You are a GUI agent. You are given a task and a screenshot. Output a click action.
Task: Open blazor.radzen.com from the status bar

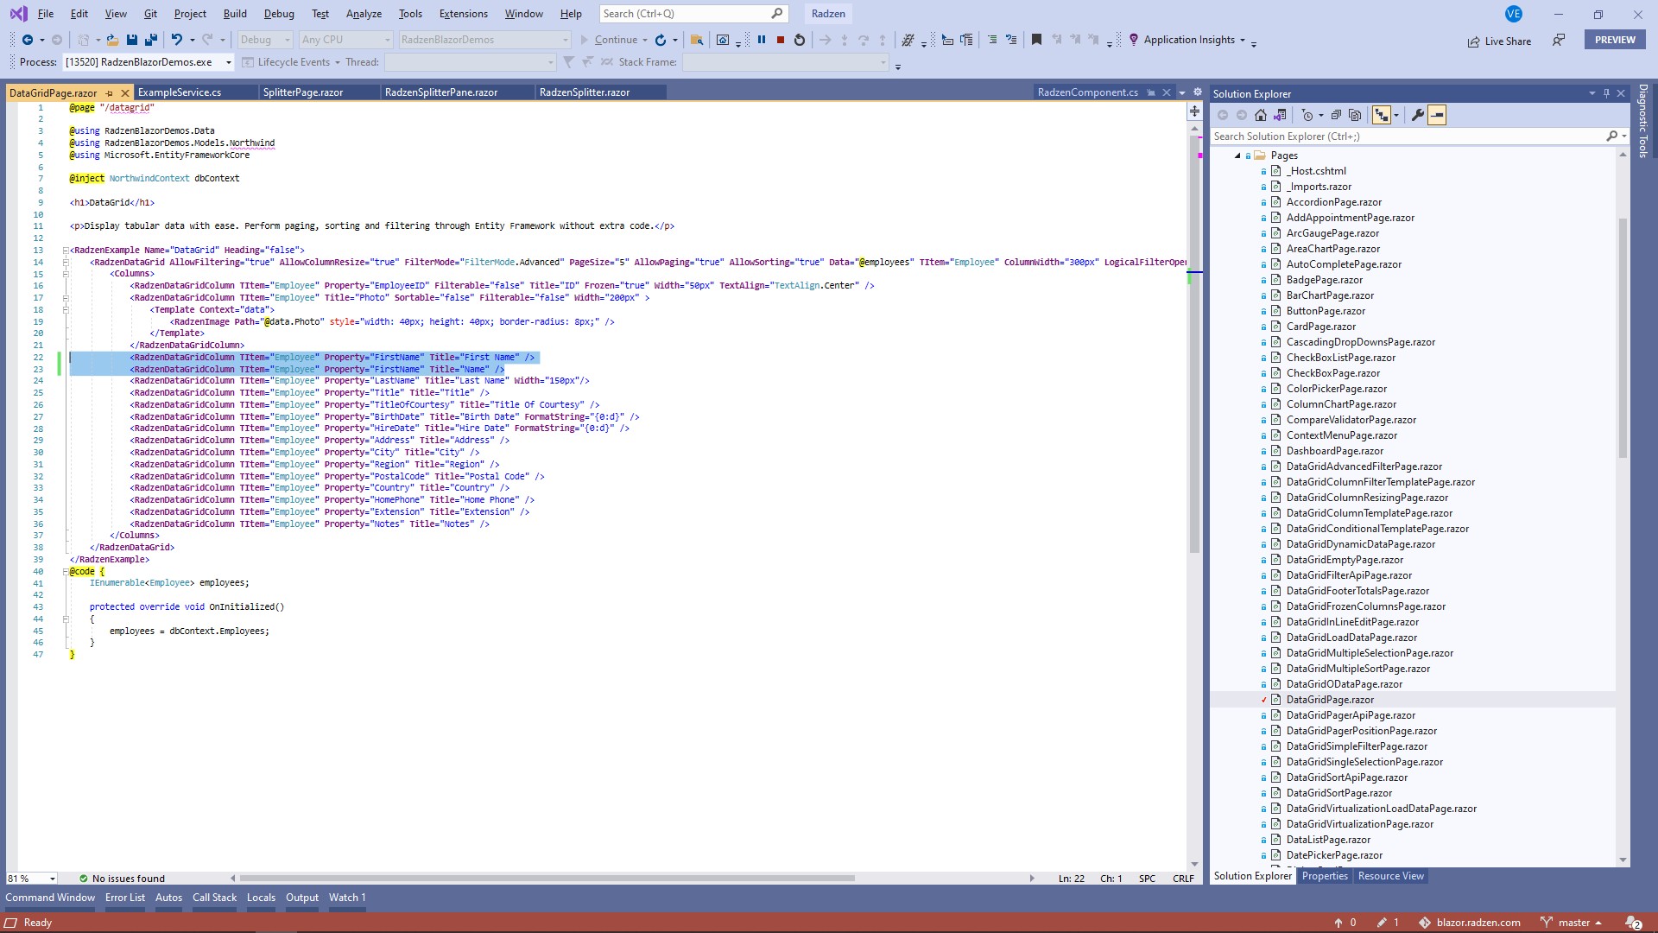tap(1478, 922)
